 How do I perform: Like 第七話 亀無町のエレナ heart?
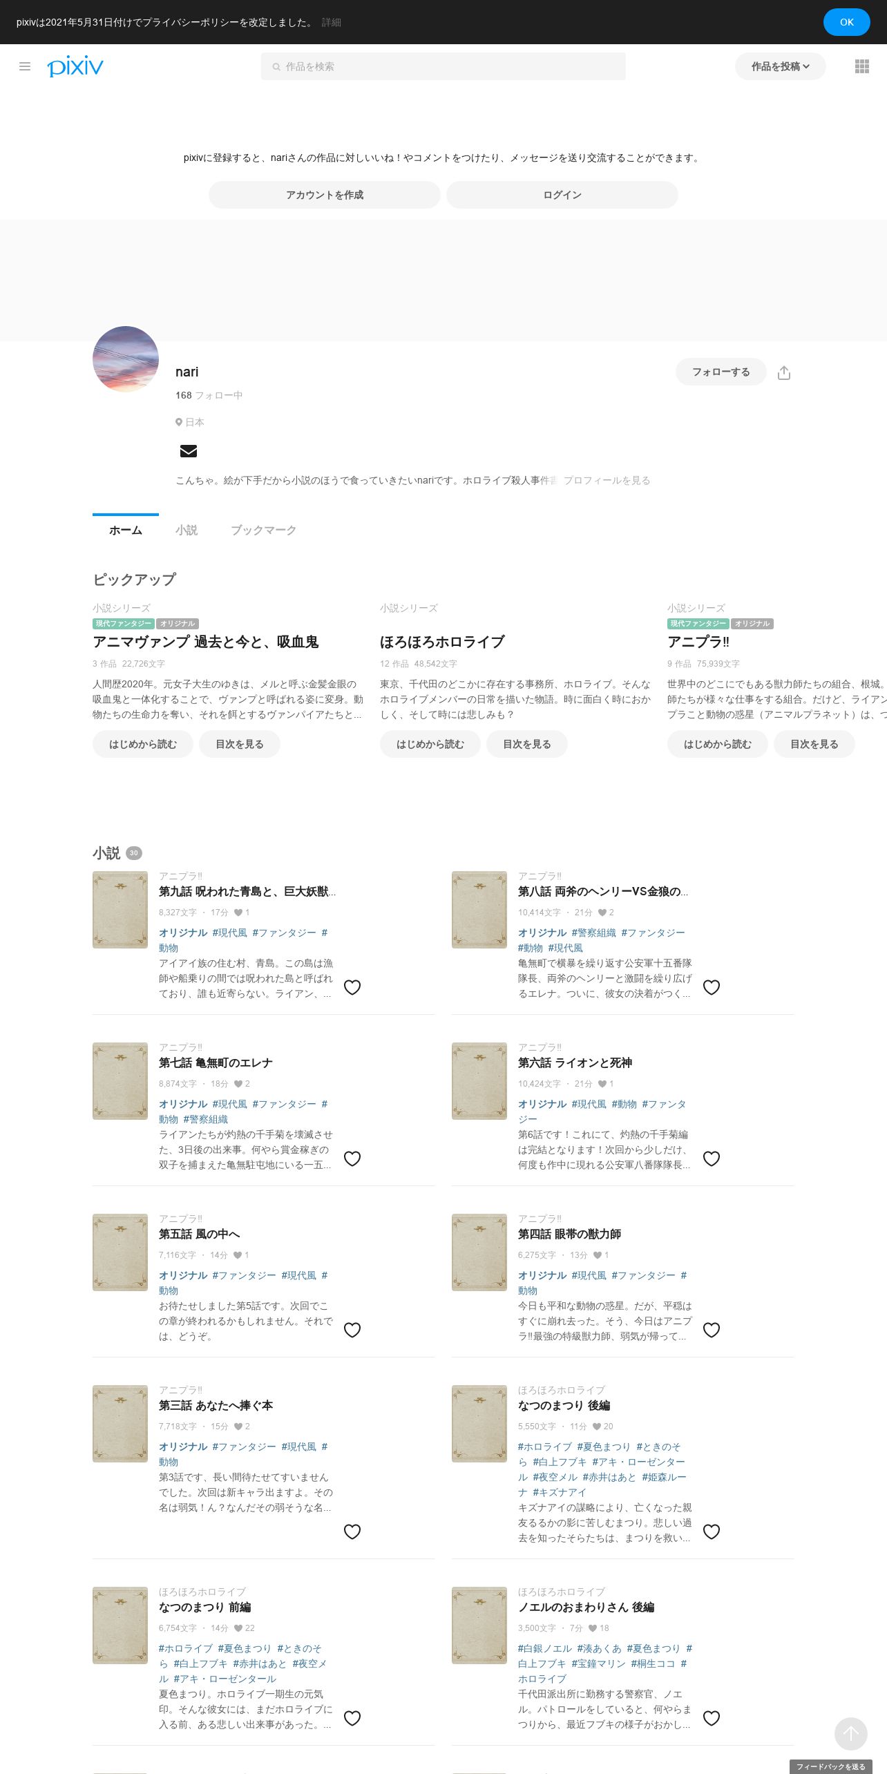(352, 1158)
